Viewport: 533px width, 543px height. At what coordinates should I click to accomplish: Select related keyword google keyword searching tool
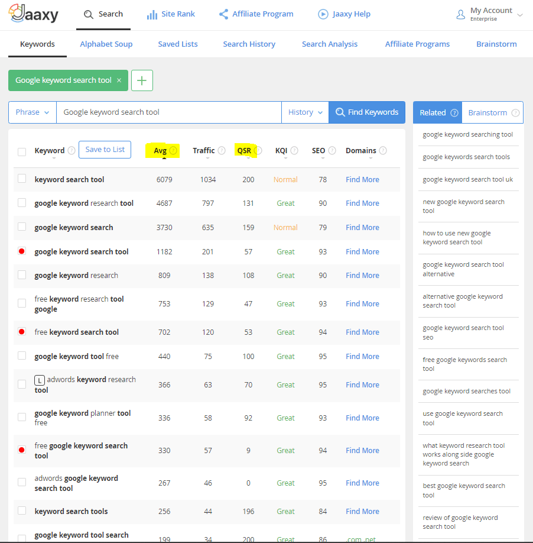click(x=467, y=134)
